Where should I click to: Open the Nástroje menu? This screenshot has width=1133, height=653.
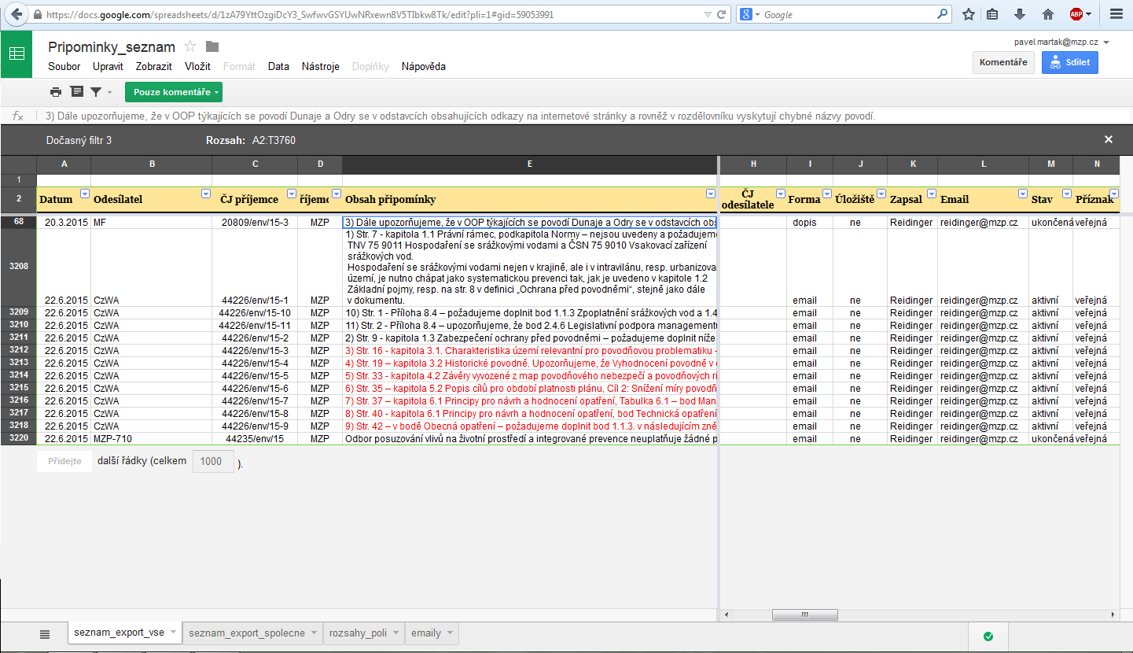pos(321,67)
